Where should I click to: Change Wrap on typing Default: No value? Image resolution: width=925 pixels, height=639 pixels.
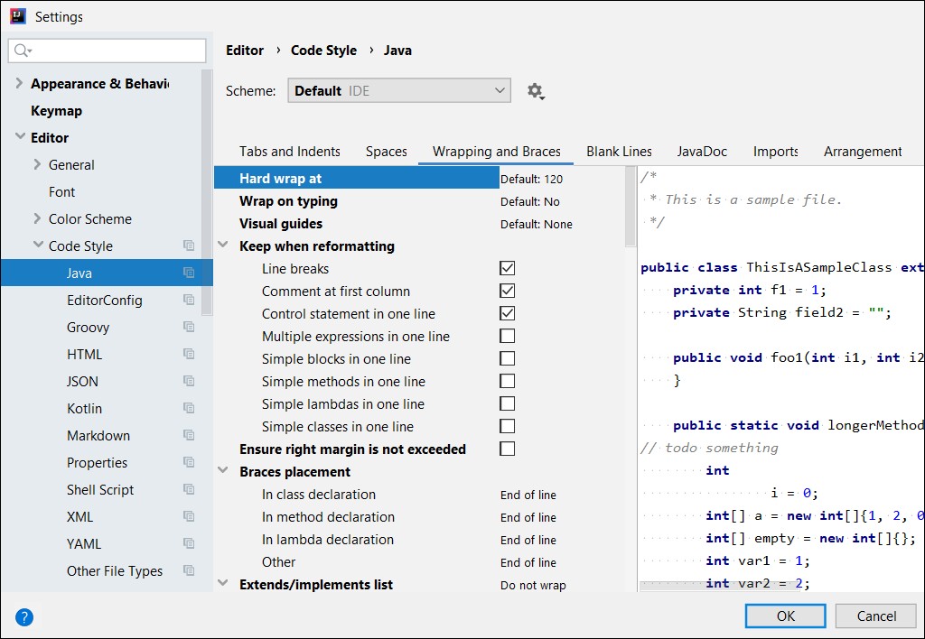[529, 201]
